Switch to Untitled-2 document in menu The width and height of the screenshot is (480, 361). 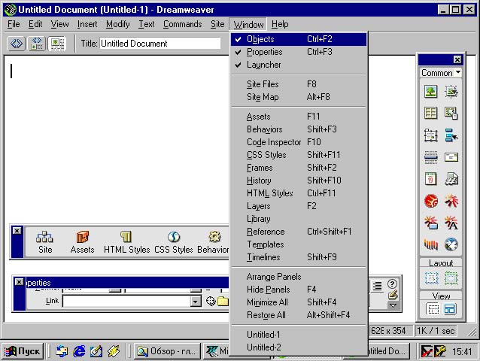[299, 347]
